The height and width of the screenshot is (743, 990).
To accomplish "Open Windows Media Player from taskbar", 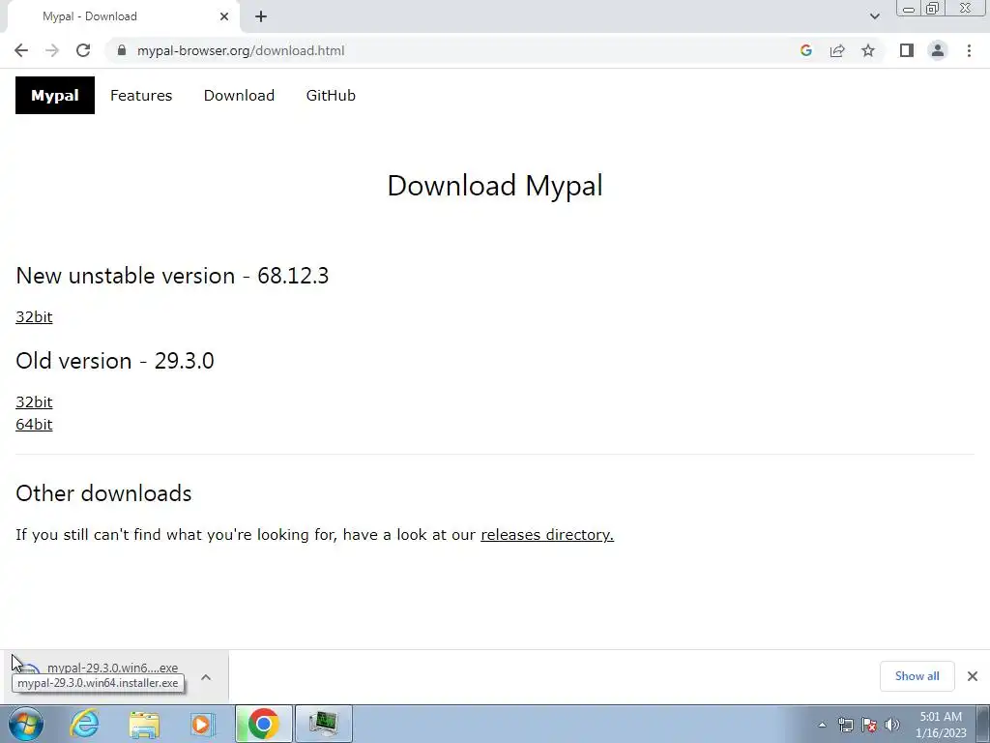I will point(203,724).
